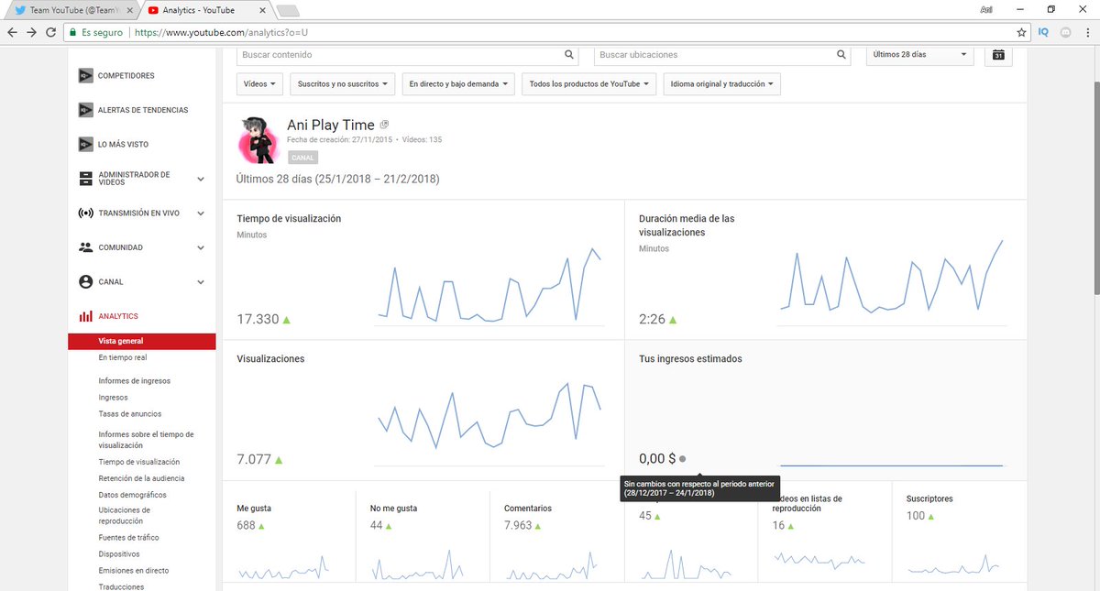Open the Dispositivos report
Screen dimensions: 1100x591
coord(119,554)
